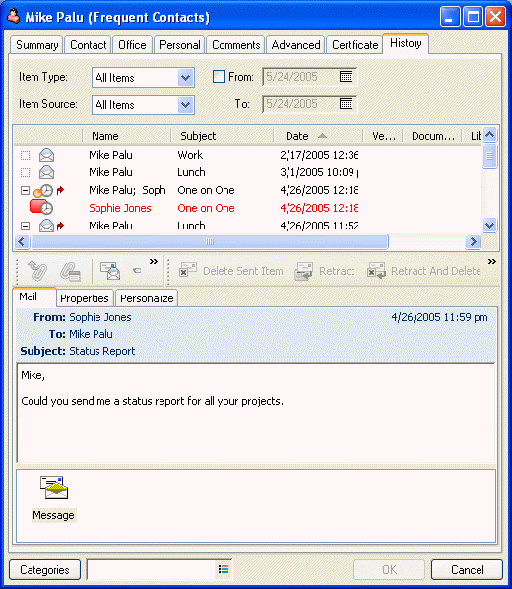Click the envelope icon on 4/26/2005 Lunch row
The image size is (512, 589).
click(x=46, y=227)
